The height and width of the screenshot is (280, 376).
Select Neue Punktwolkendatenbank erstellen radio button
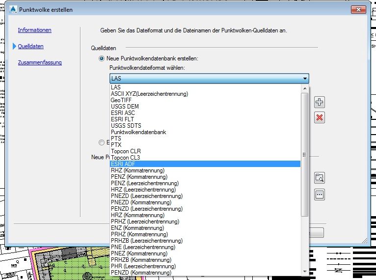point(102,58)
